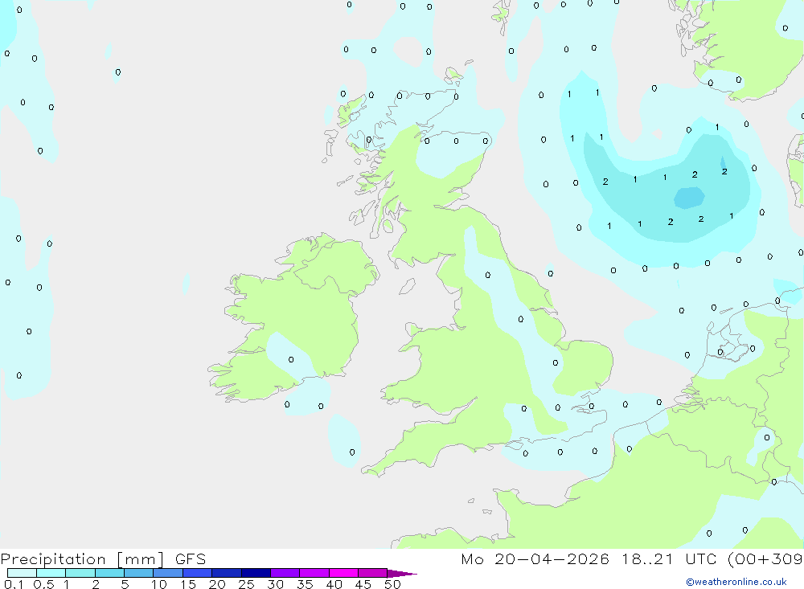This screenshot has height=589, width=804.
Task: Click the '50' legend scale label
Action: [393, 584]
